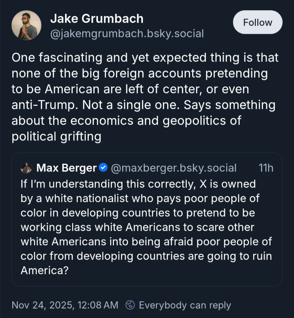Open the quoted post's 11h timestamp
Image resolution: width=294 pixels, height=318 pixels.
[266, 168]
